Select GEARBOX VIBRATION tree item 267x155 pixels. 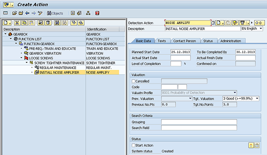coord(45,53)
